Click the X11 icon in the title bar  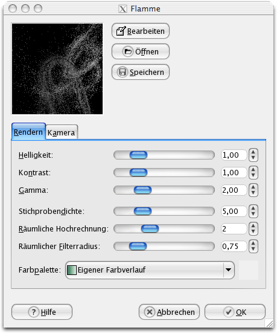[123, 9]
